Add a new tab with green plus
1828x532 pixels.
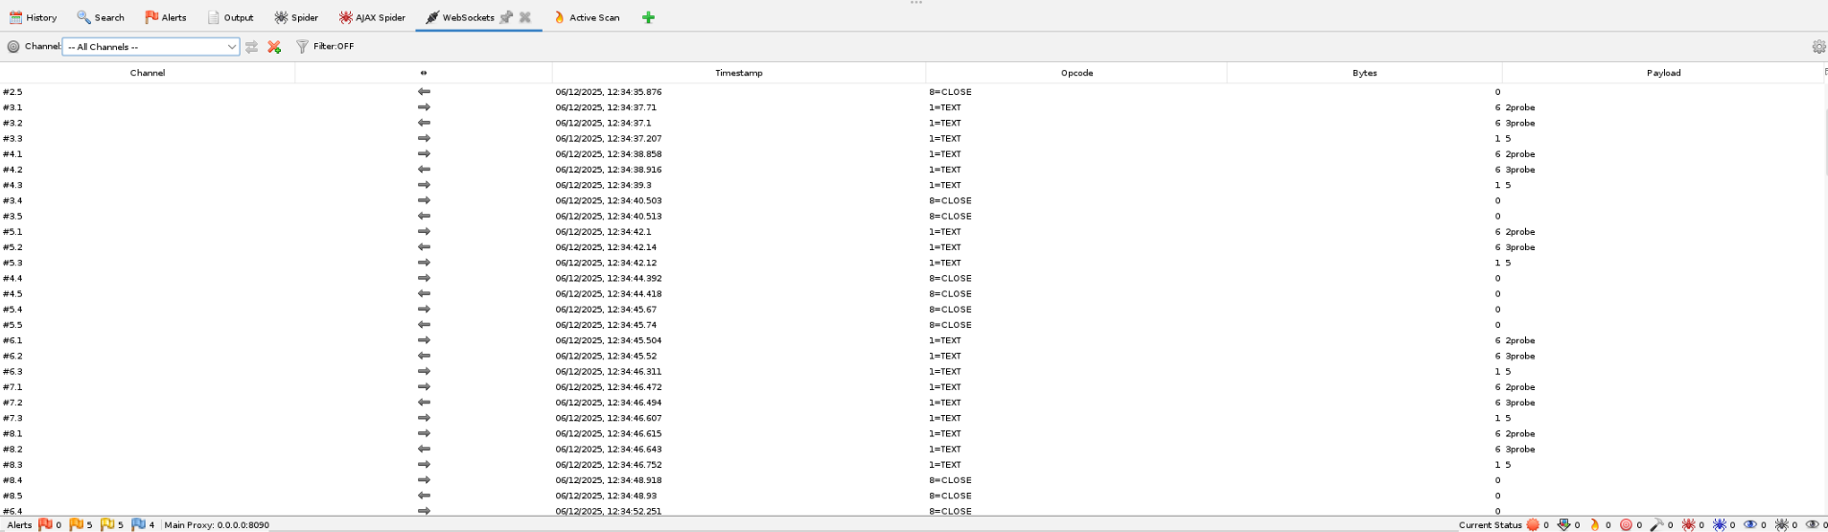pyautogui.click(x=648, y=17)
